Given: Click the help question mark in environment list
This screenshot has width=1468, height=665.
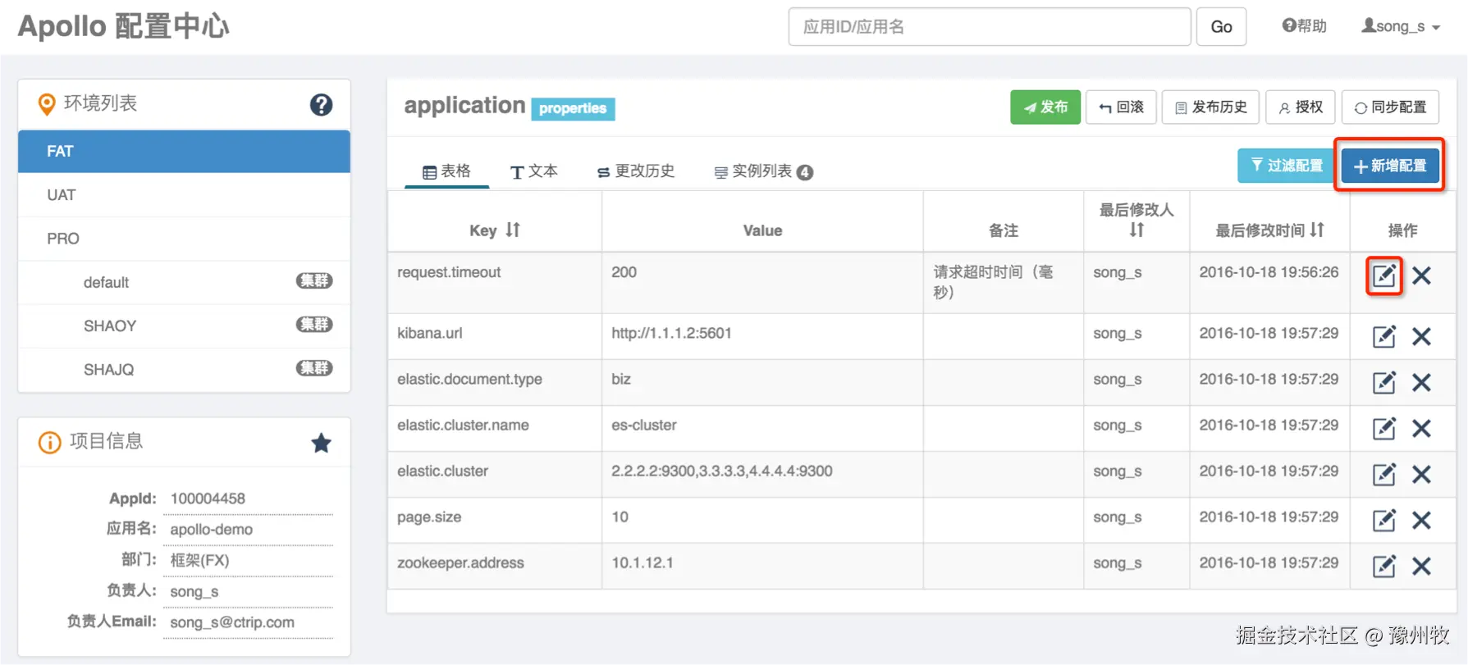Looking at the screenshot, I should pos(321,104).
